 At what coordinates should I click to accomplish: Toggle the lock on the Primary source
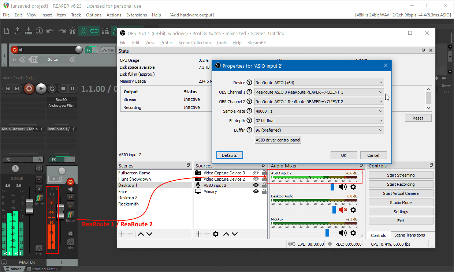(x=264, y=192)
